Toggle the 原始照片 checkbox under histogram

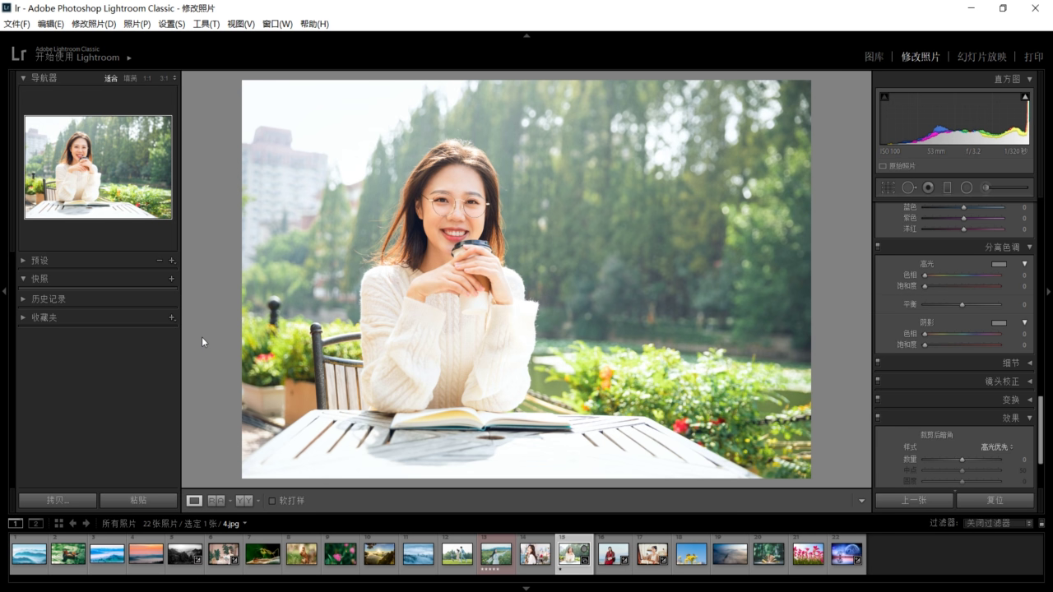(883, 166)
